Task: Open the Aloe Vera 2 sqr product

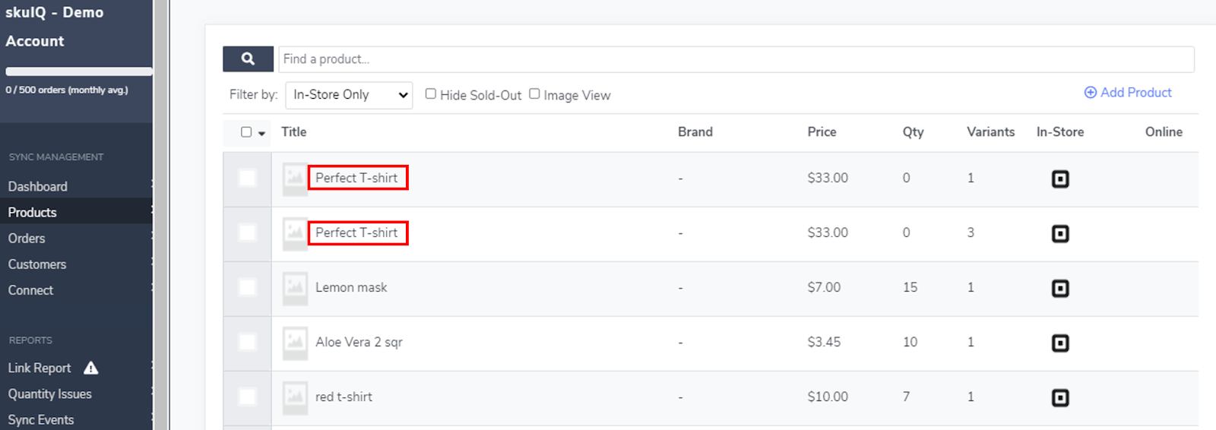Action: [x=359, y=343]
